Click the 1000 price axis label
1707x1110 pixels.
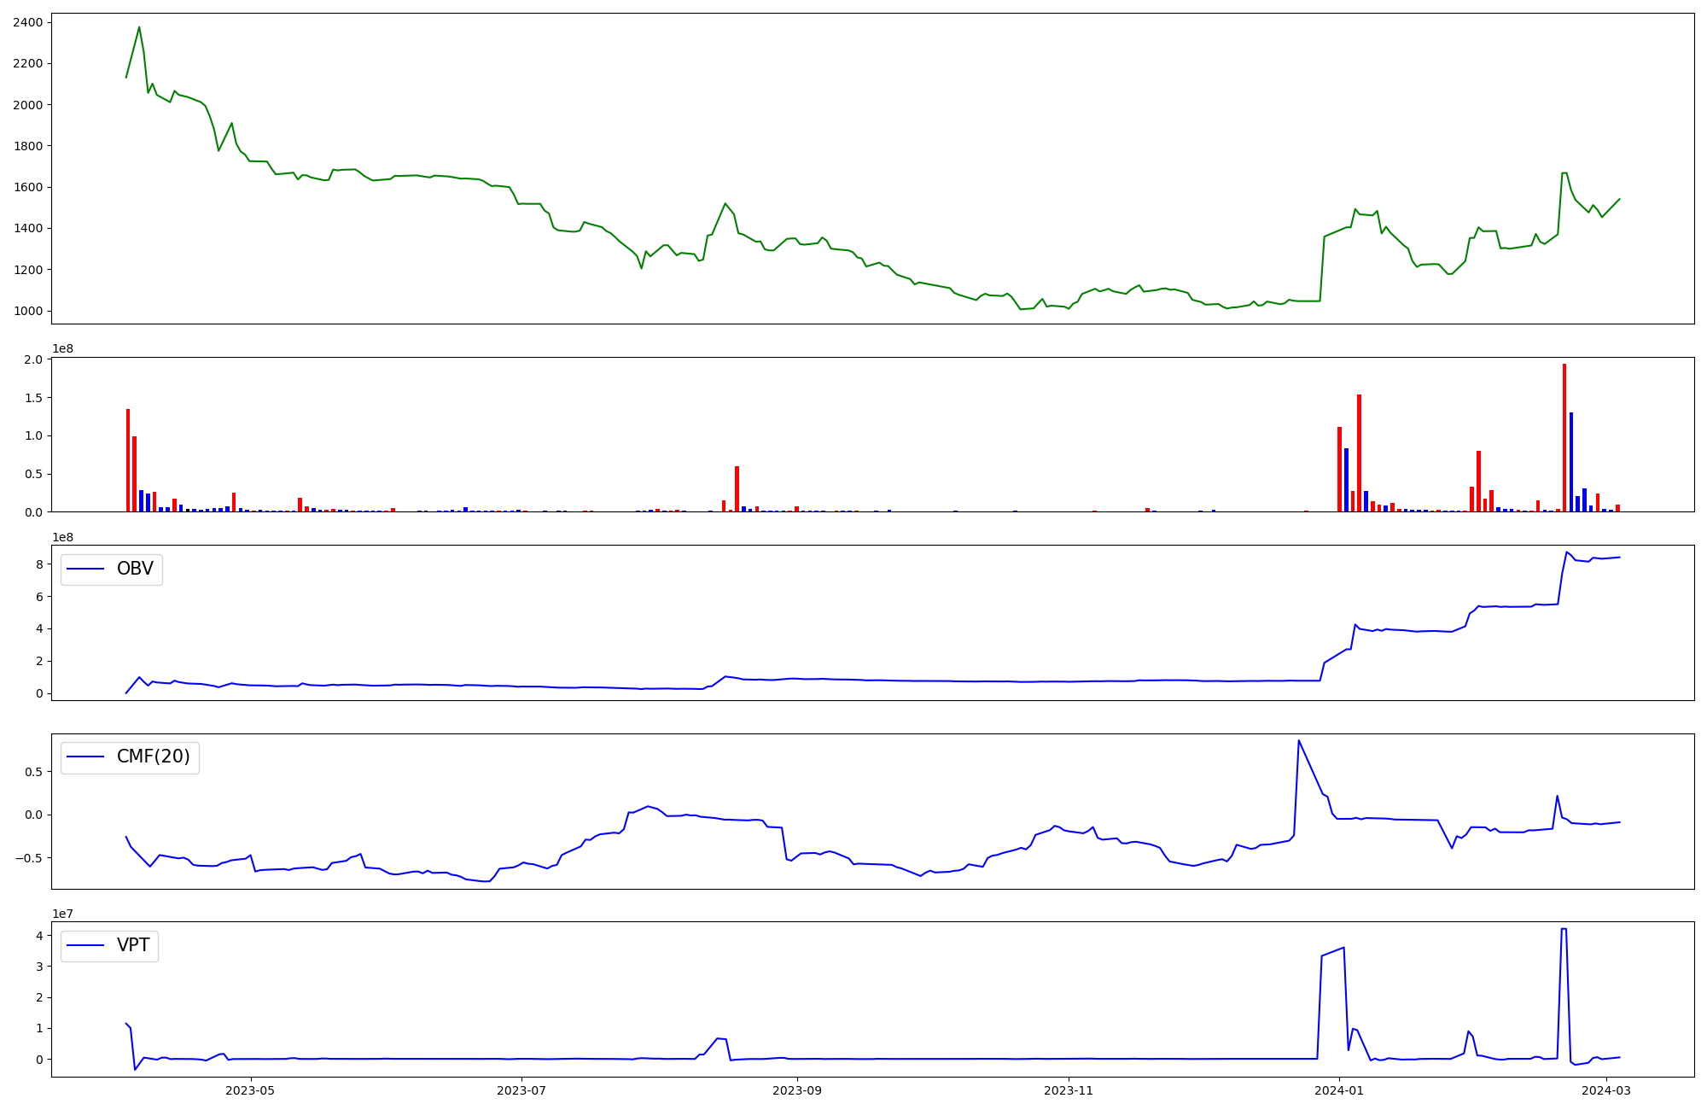pos(27,311)
